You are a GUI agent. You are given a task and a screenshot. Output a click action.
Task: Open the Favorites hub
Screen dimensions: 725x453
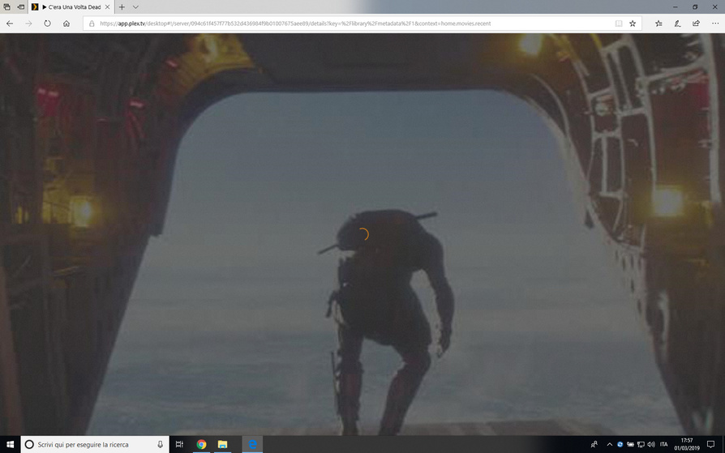coord(659,24)
